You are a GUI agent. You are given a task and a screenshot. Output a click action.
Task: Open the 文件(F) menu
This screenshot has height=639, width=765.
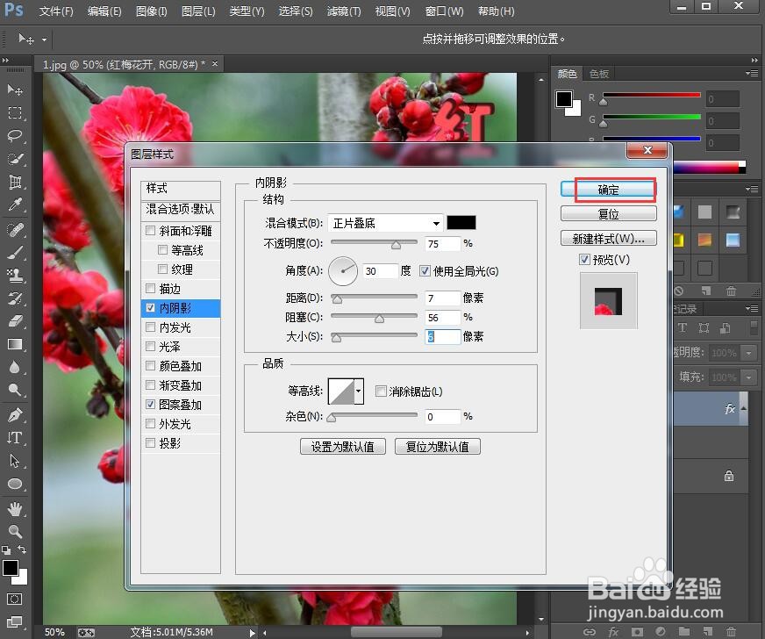tap(56, 11)
